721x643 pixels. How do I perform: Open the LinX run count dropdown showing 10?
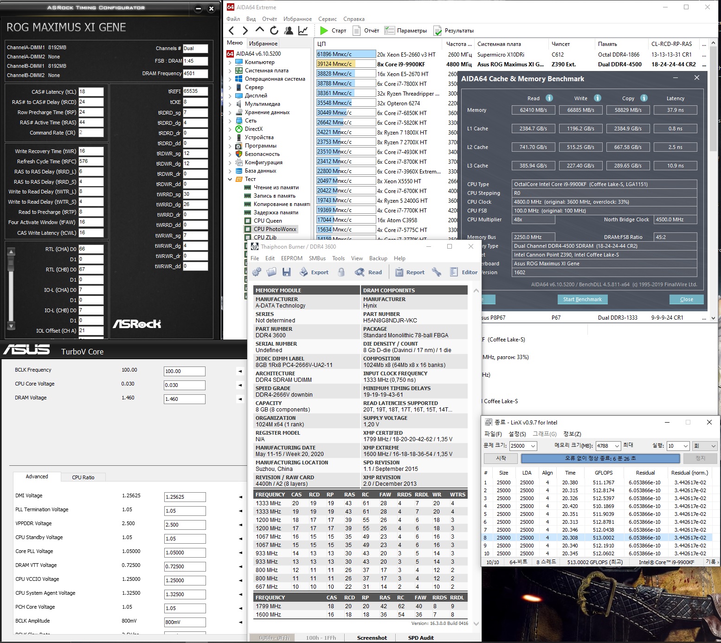tap(686, 446)
